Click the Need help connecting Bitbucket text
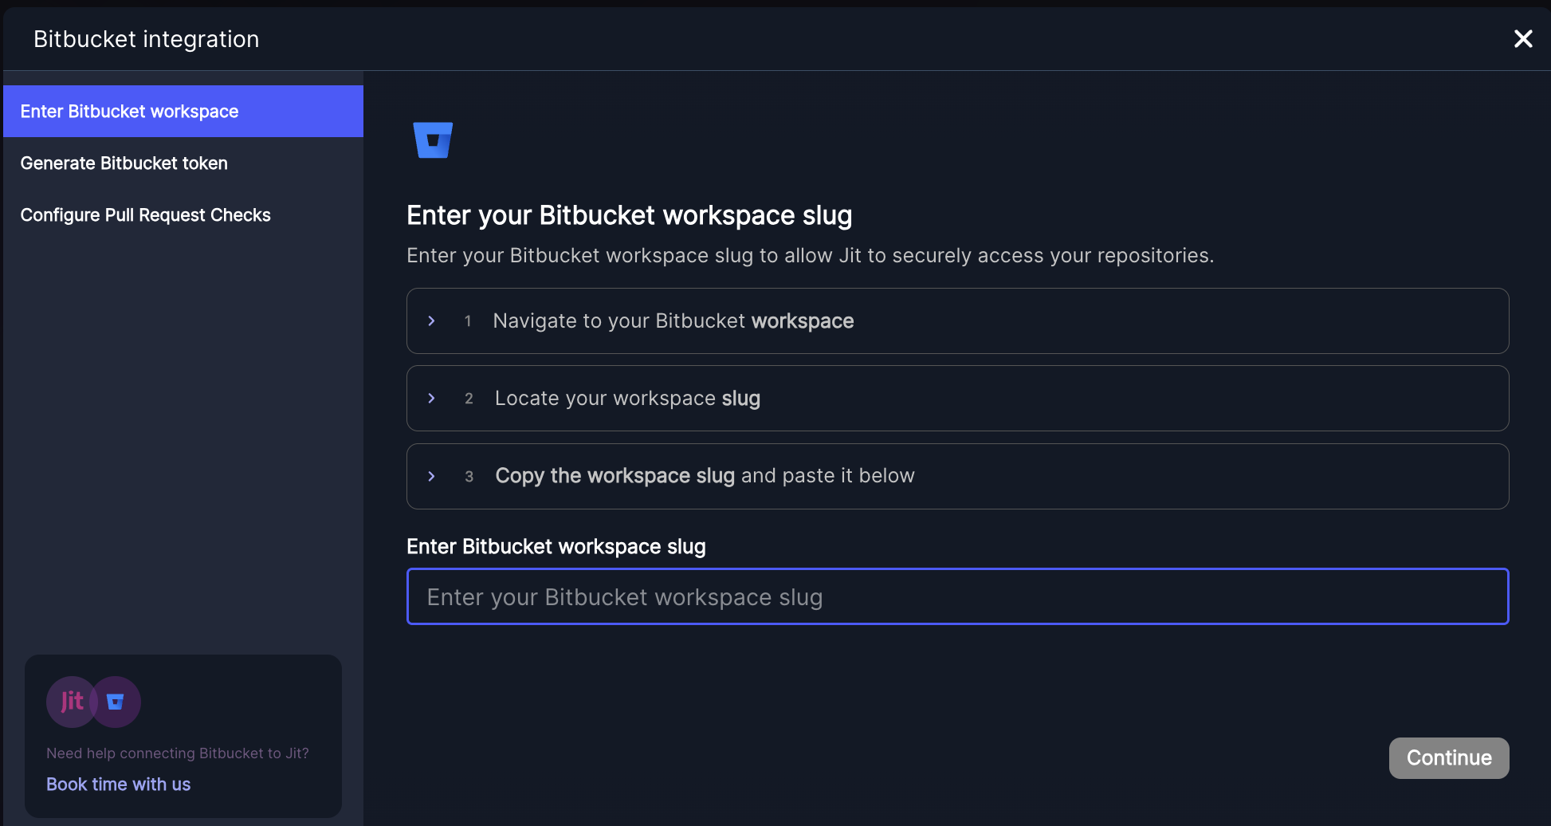 click(178, 753)
